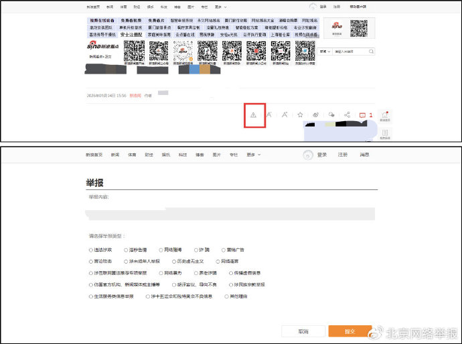Screen dimensions: 462x344
Task: Click the Weibo share icon
Action: [x=315, y=115]
